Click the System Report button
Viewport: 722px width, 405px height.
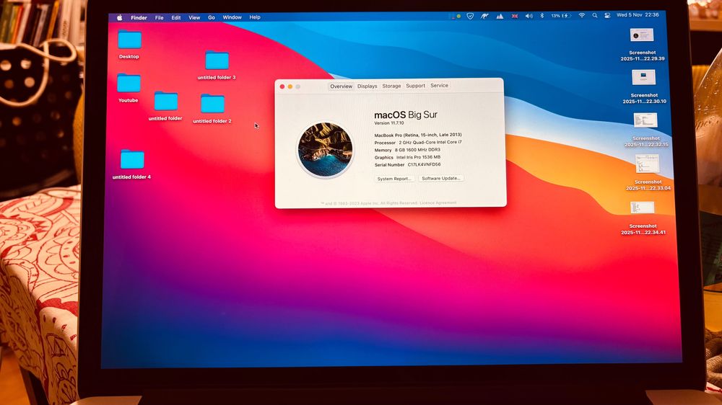393,179
